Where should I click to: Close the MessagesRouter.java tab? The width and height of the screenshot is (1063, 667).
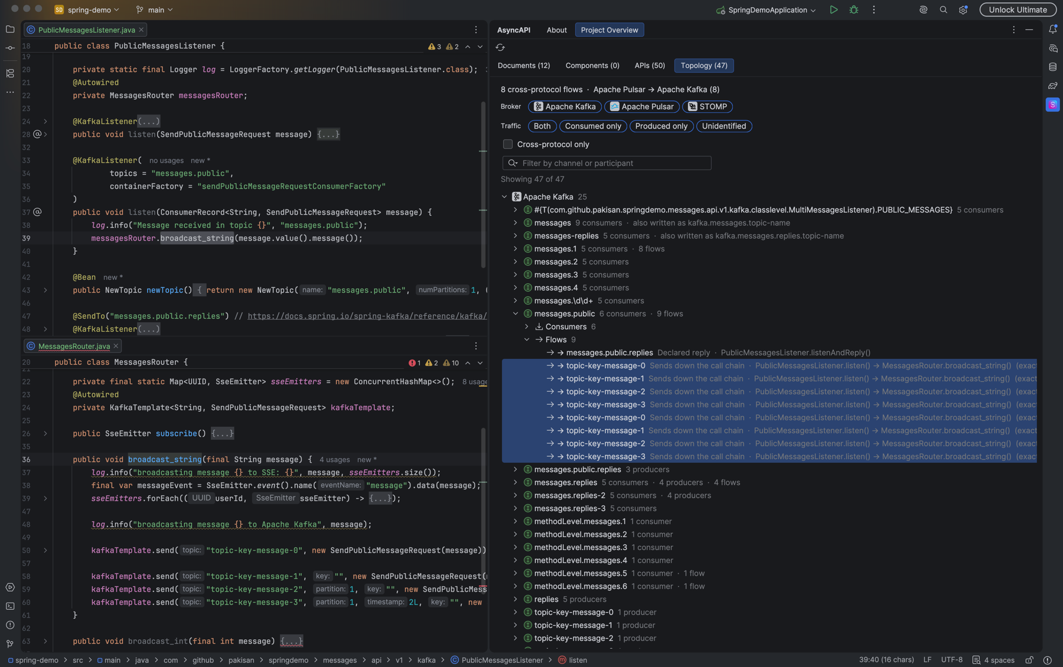pyautogui.click(x=116, y=346)
